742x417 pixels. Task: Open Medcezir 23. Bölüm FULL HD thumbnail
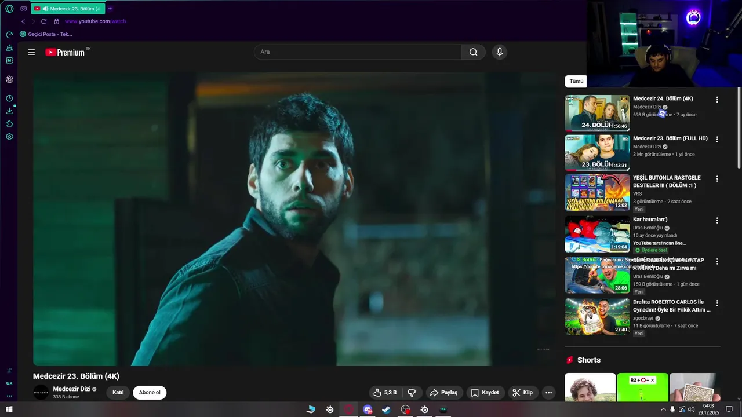[597, 153]
